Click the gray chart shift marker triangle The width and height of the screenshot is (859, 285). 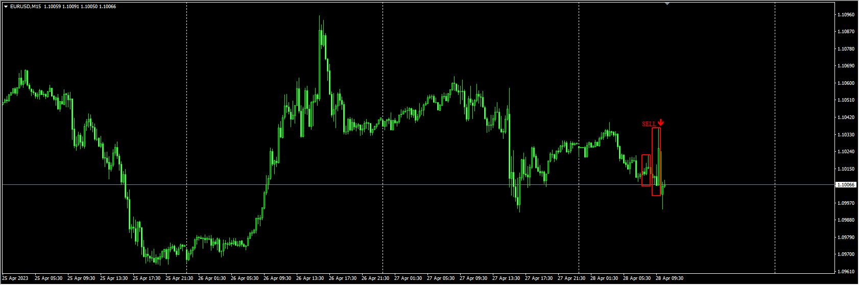tap(667, 4)
